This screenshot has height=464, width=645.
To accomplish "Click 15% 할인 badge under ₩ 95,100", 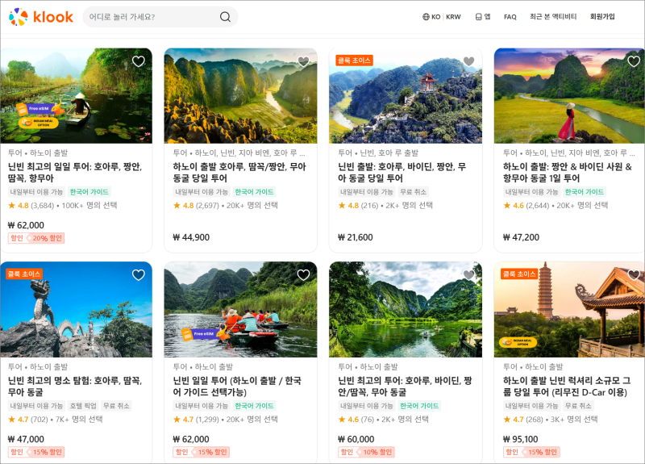I will 531,452.
